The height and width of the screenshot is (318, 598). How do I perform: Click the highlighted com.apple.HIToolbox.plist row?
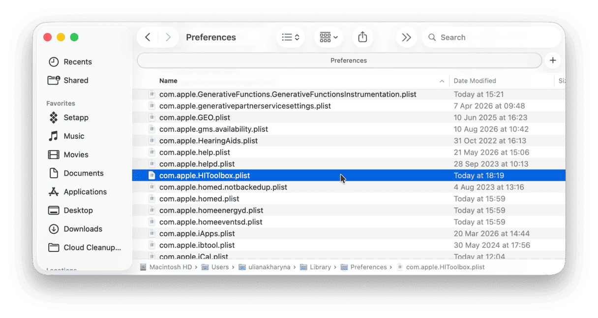(349, 175)
